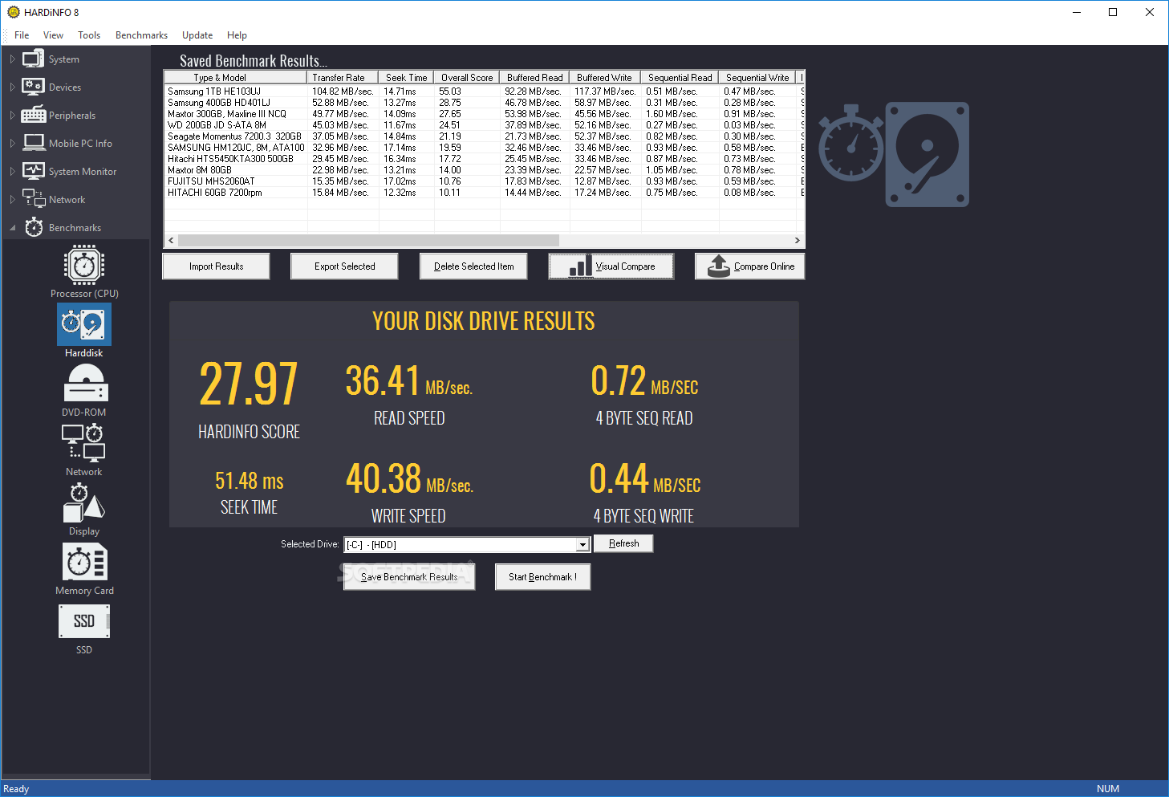The height and width of the screenshot is (797, 1169).
Task: Open the System Monitor icon
Action: [34, 171]
